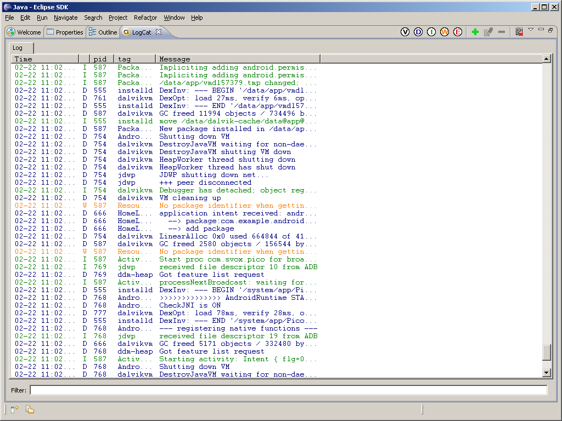Select row '/data/app/vmdl57379.tmp changed; ...'
This screenshot has height=421, width=562.
coord(276,83)
